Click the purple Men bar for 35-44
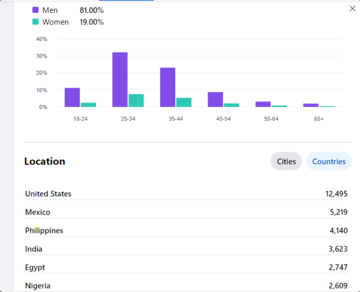The width and height of the screenshot is (360, 292). coord(168,87)
